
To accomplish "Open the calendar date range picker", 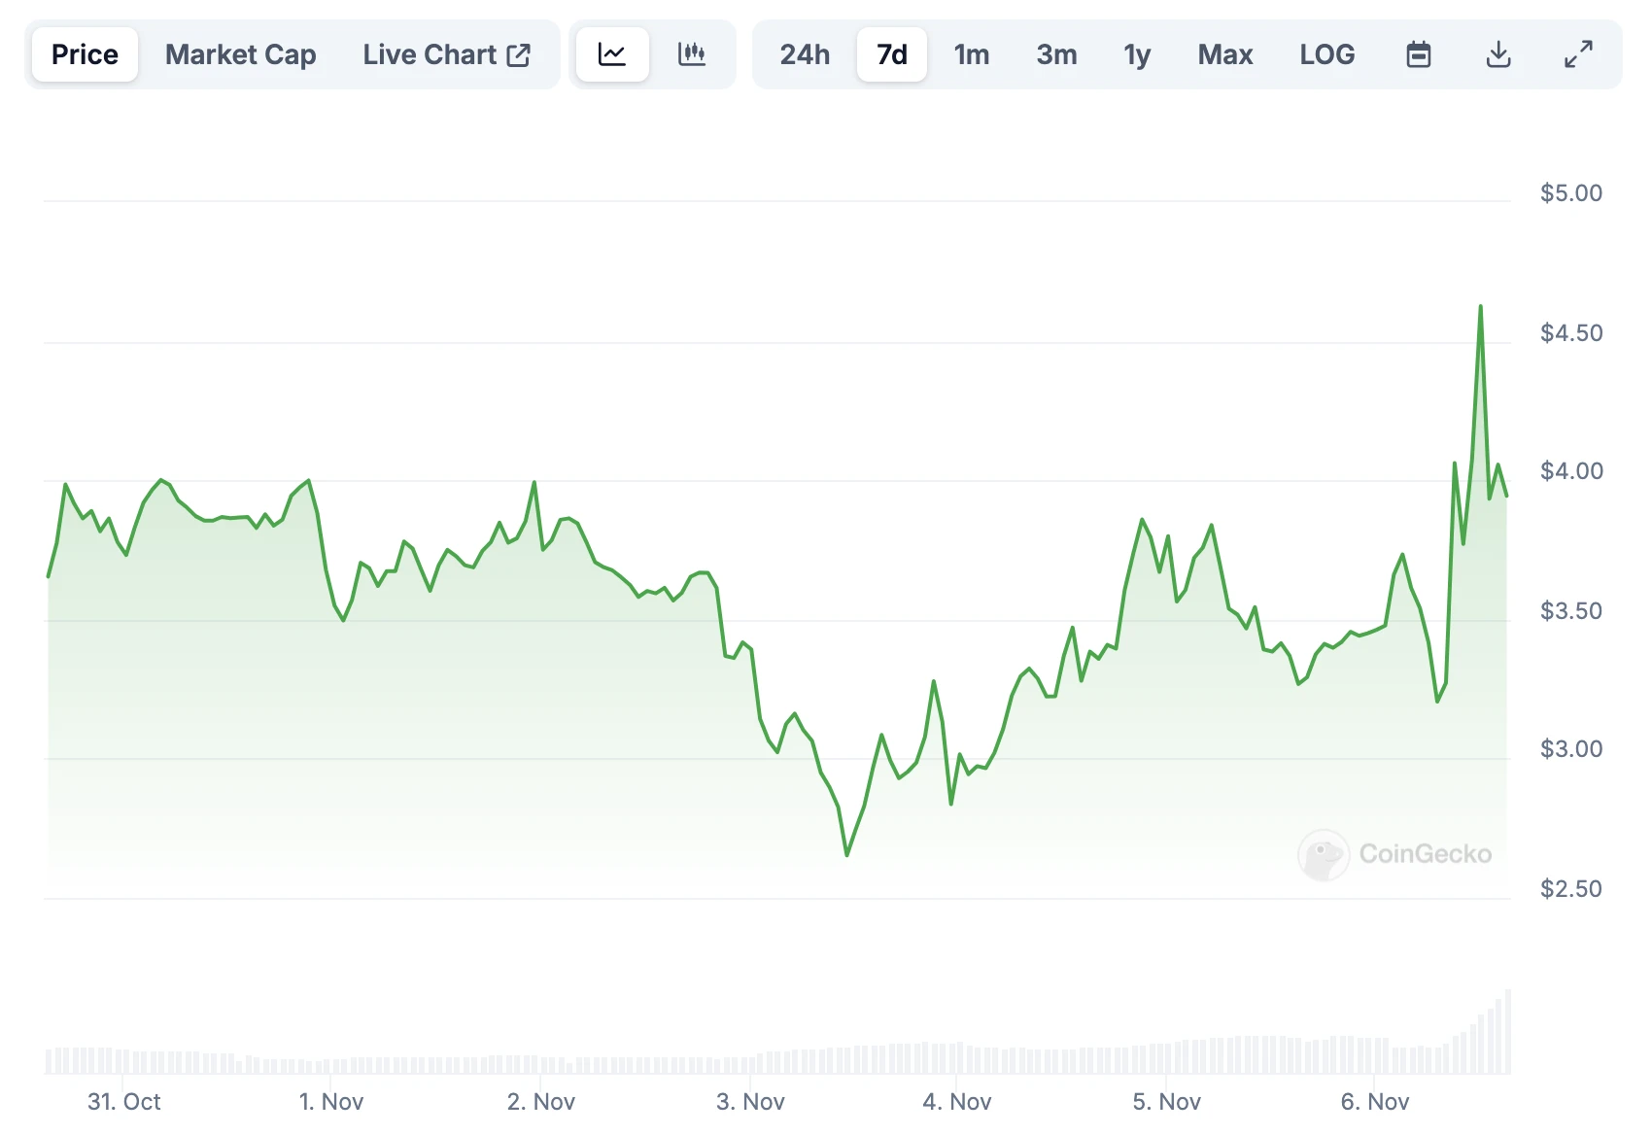I will click(1419, 54).
